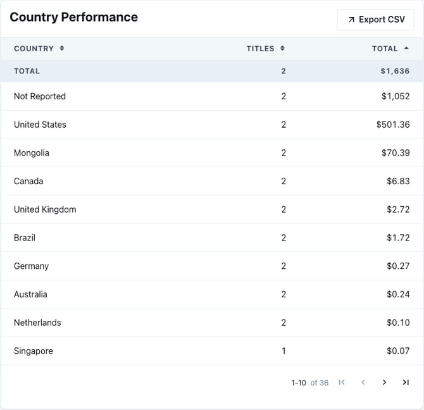The height and width of the screenshot is (410, 424).
Task: Click the $0.24 Australia total
Action: (x=398, y=294)
